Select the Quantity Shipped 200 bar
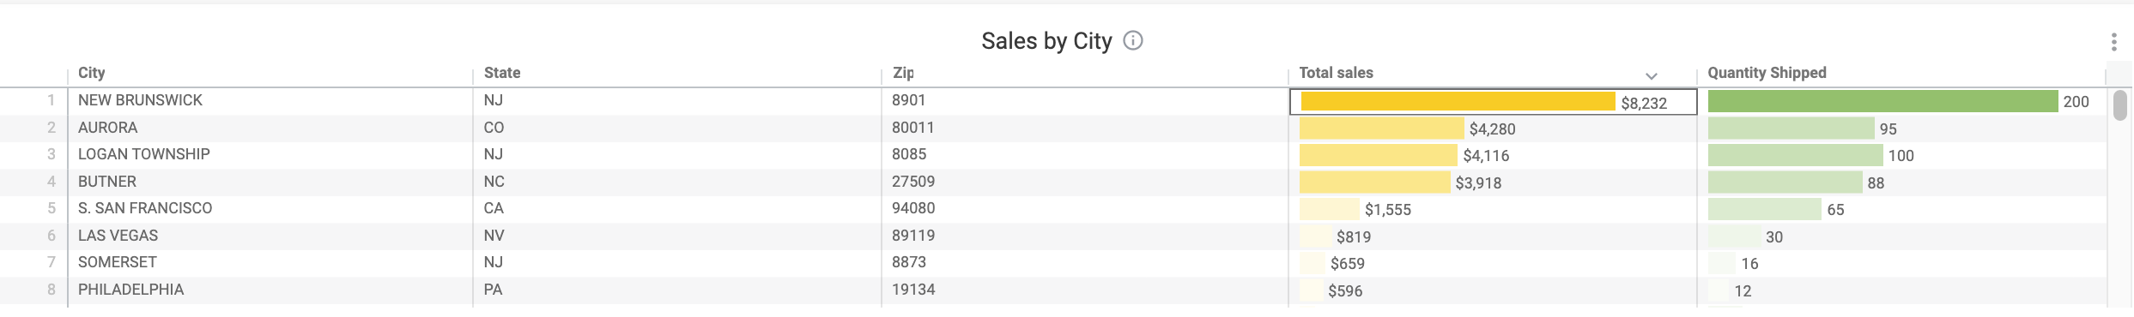Image resolution: width=2134 pixels, height=317 pixels. (1883, 102)
